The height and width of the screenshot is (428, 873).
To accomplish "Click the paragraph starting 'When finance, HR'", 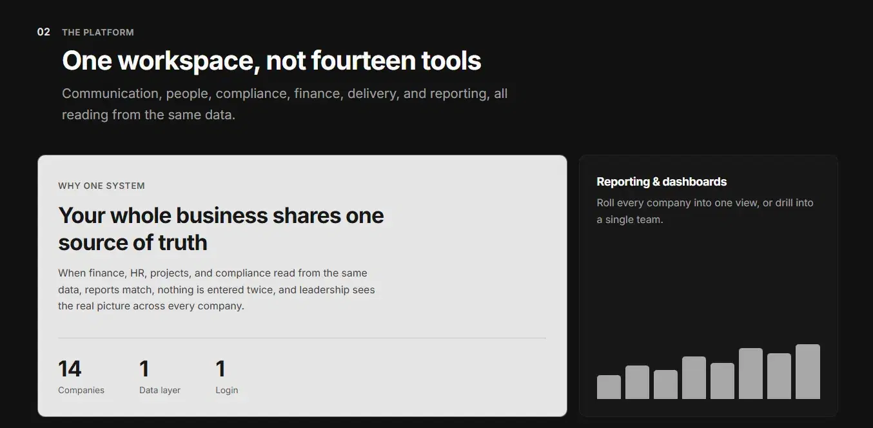I will [x=217, y=289].
